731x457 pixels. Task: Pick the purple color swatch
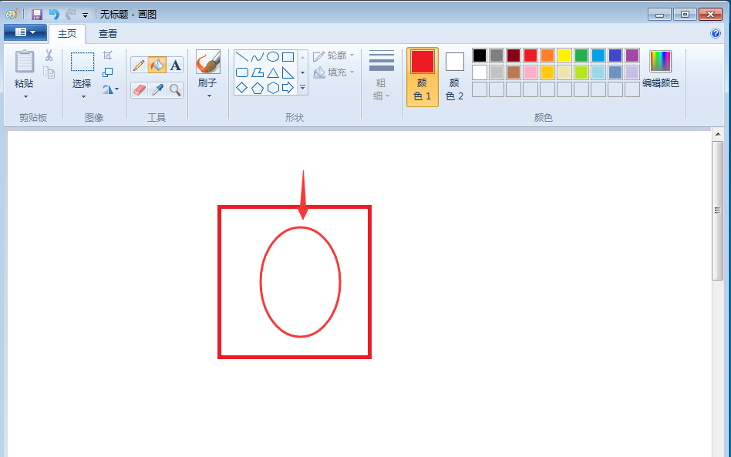click(x=632, y=55)
